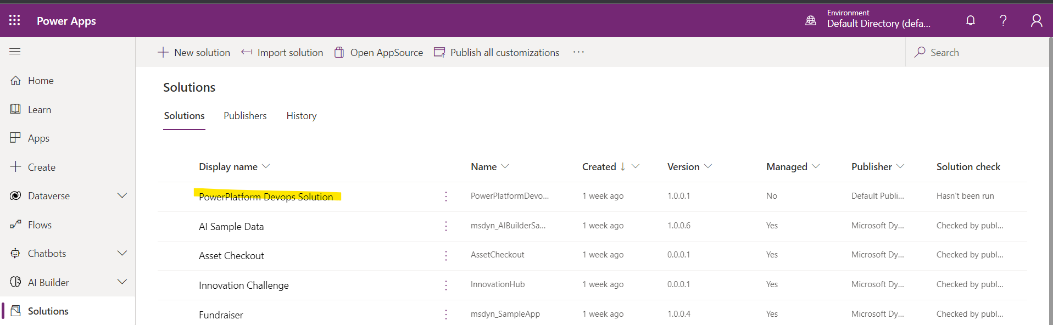
Task: Open the Managed column filter dropdown
Action: pyautogui.click(x=816, y=167)
